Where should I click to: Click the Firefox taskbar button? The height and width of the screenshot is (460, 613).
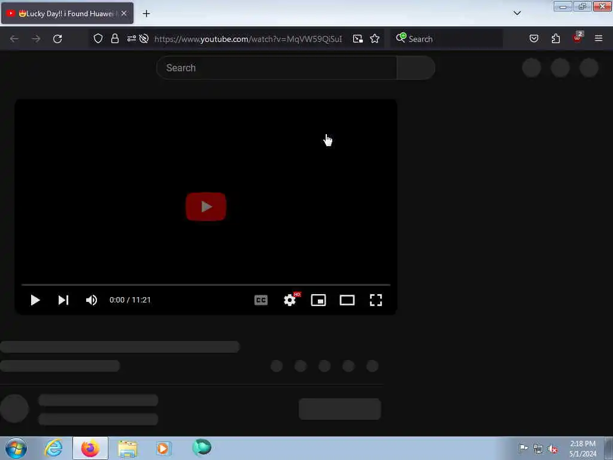90,448
